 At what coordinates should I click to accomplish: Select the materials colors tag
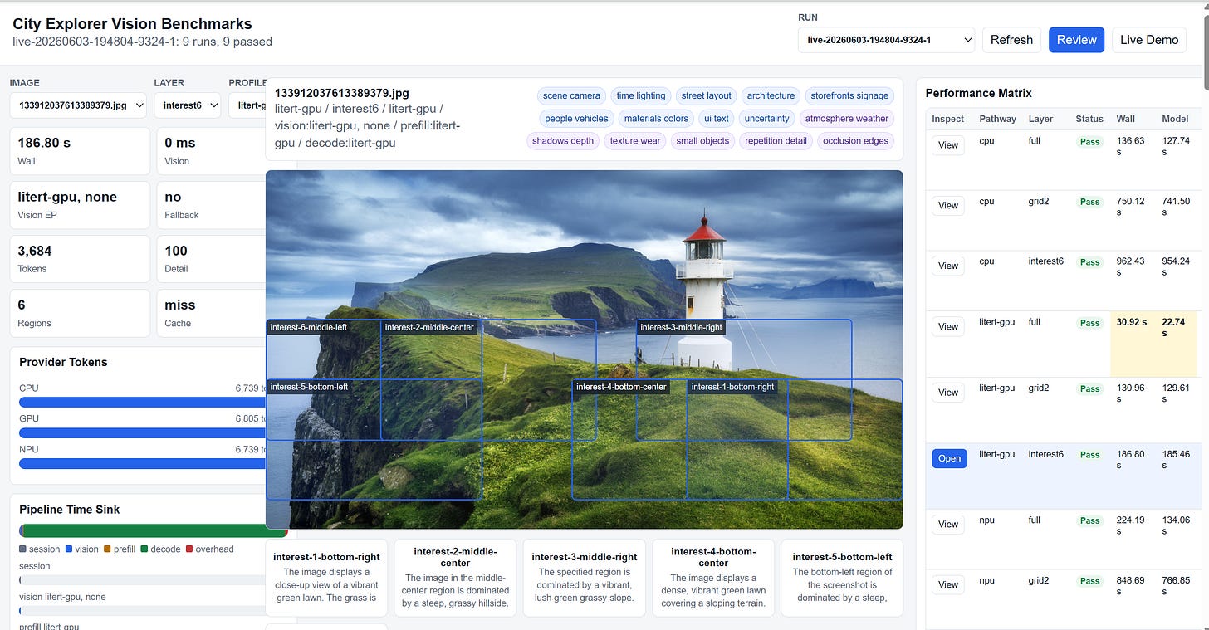pos(656,118)
